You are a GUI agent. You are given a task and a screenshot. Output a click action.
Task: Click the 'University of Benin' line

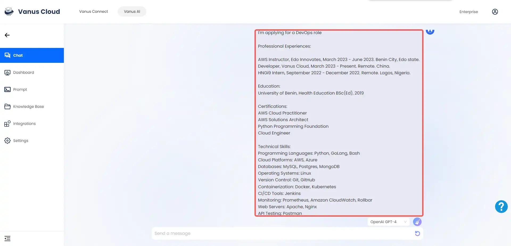311,93
